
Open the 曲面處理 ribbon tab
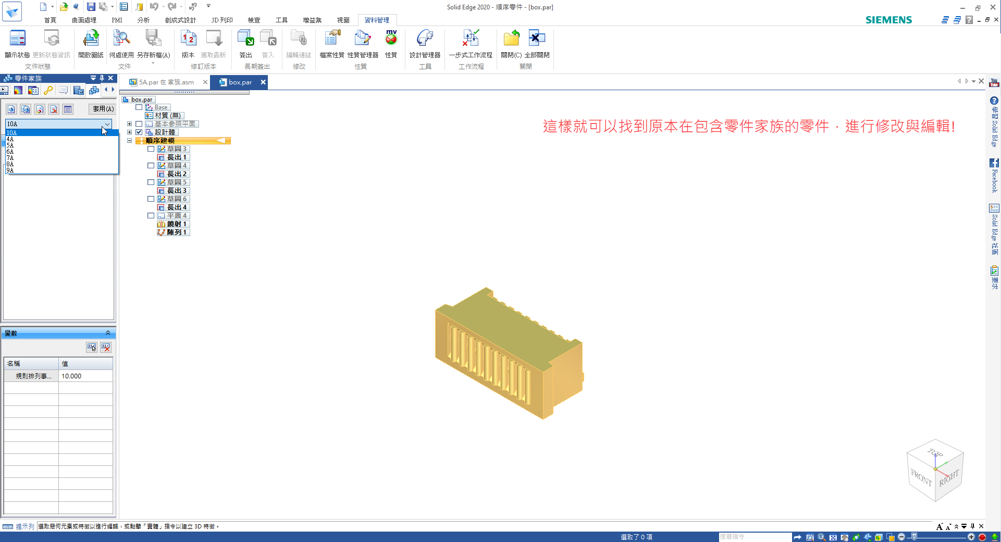[x=84, y=20]
